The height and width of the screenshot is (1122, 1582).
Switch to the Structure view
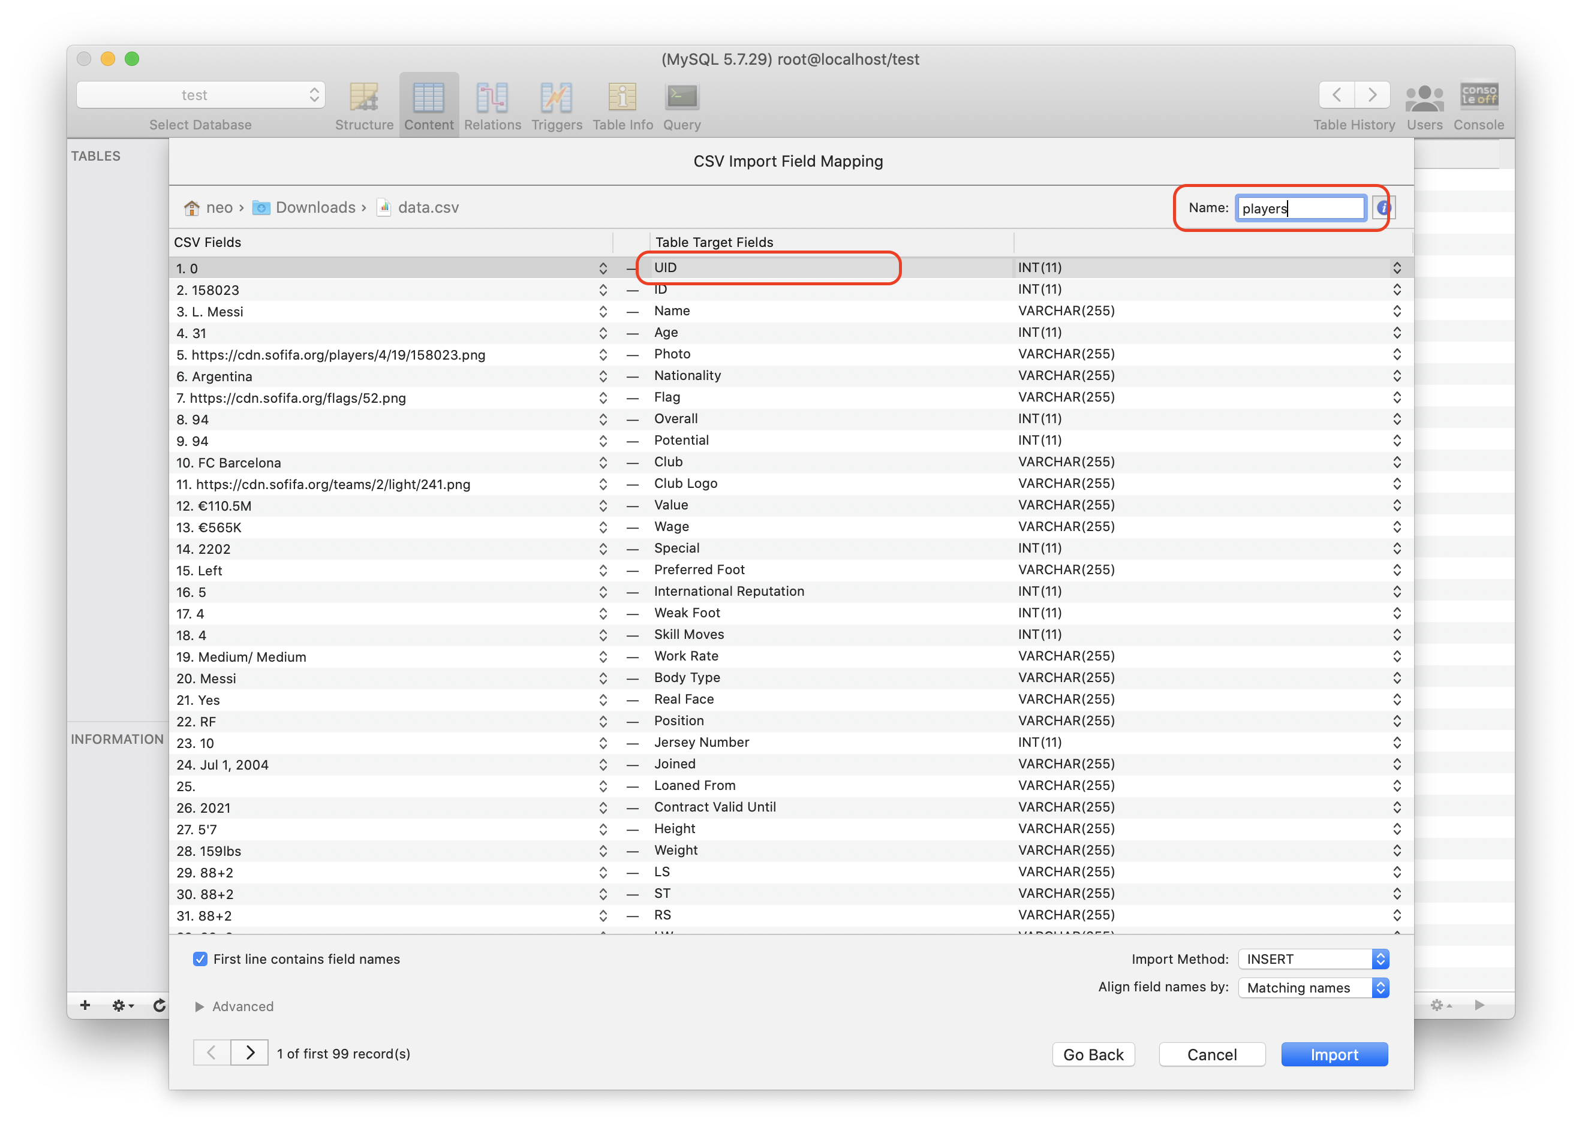tap(364, 104)
